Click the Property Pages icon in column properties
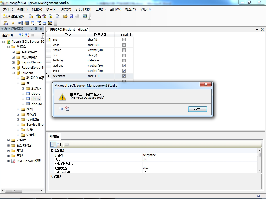266x199 pixels. (67, 145)
